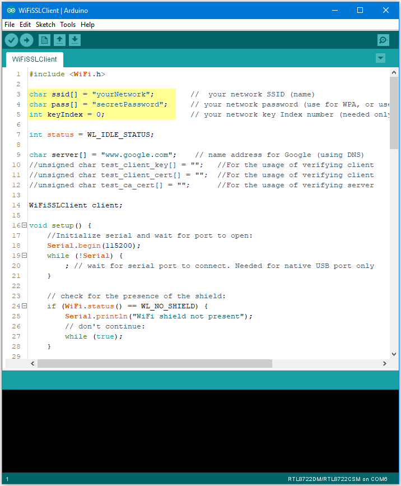Click the Verify checkmark button
This screenshot has width=401, height=486.
[x=11, y=40]
